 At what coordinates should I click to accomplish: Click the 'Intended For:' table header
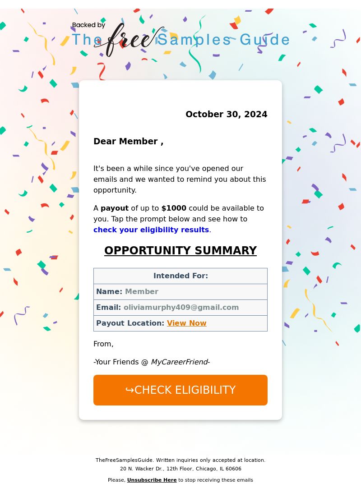pos(180,276)
